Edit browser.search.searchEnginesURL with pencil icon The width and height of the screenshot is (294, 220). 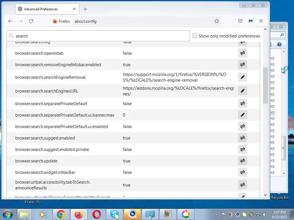tap(242, 91)
